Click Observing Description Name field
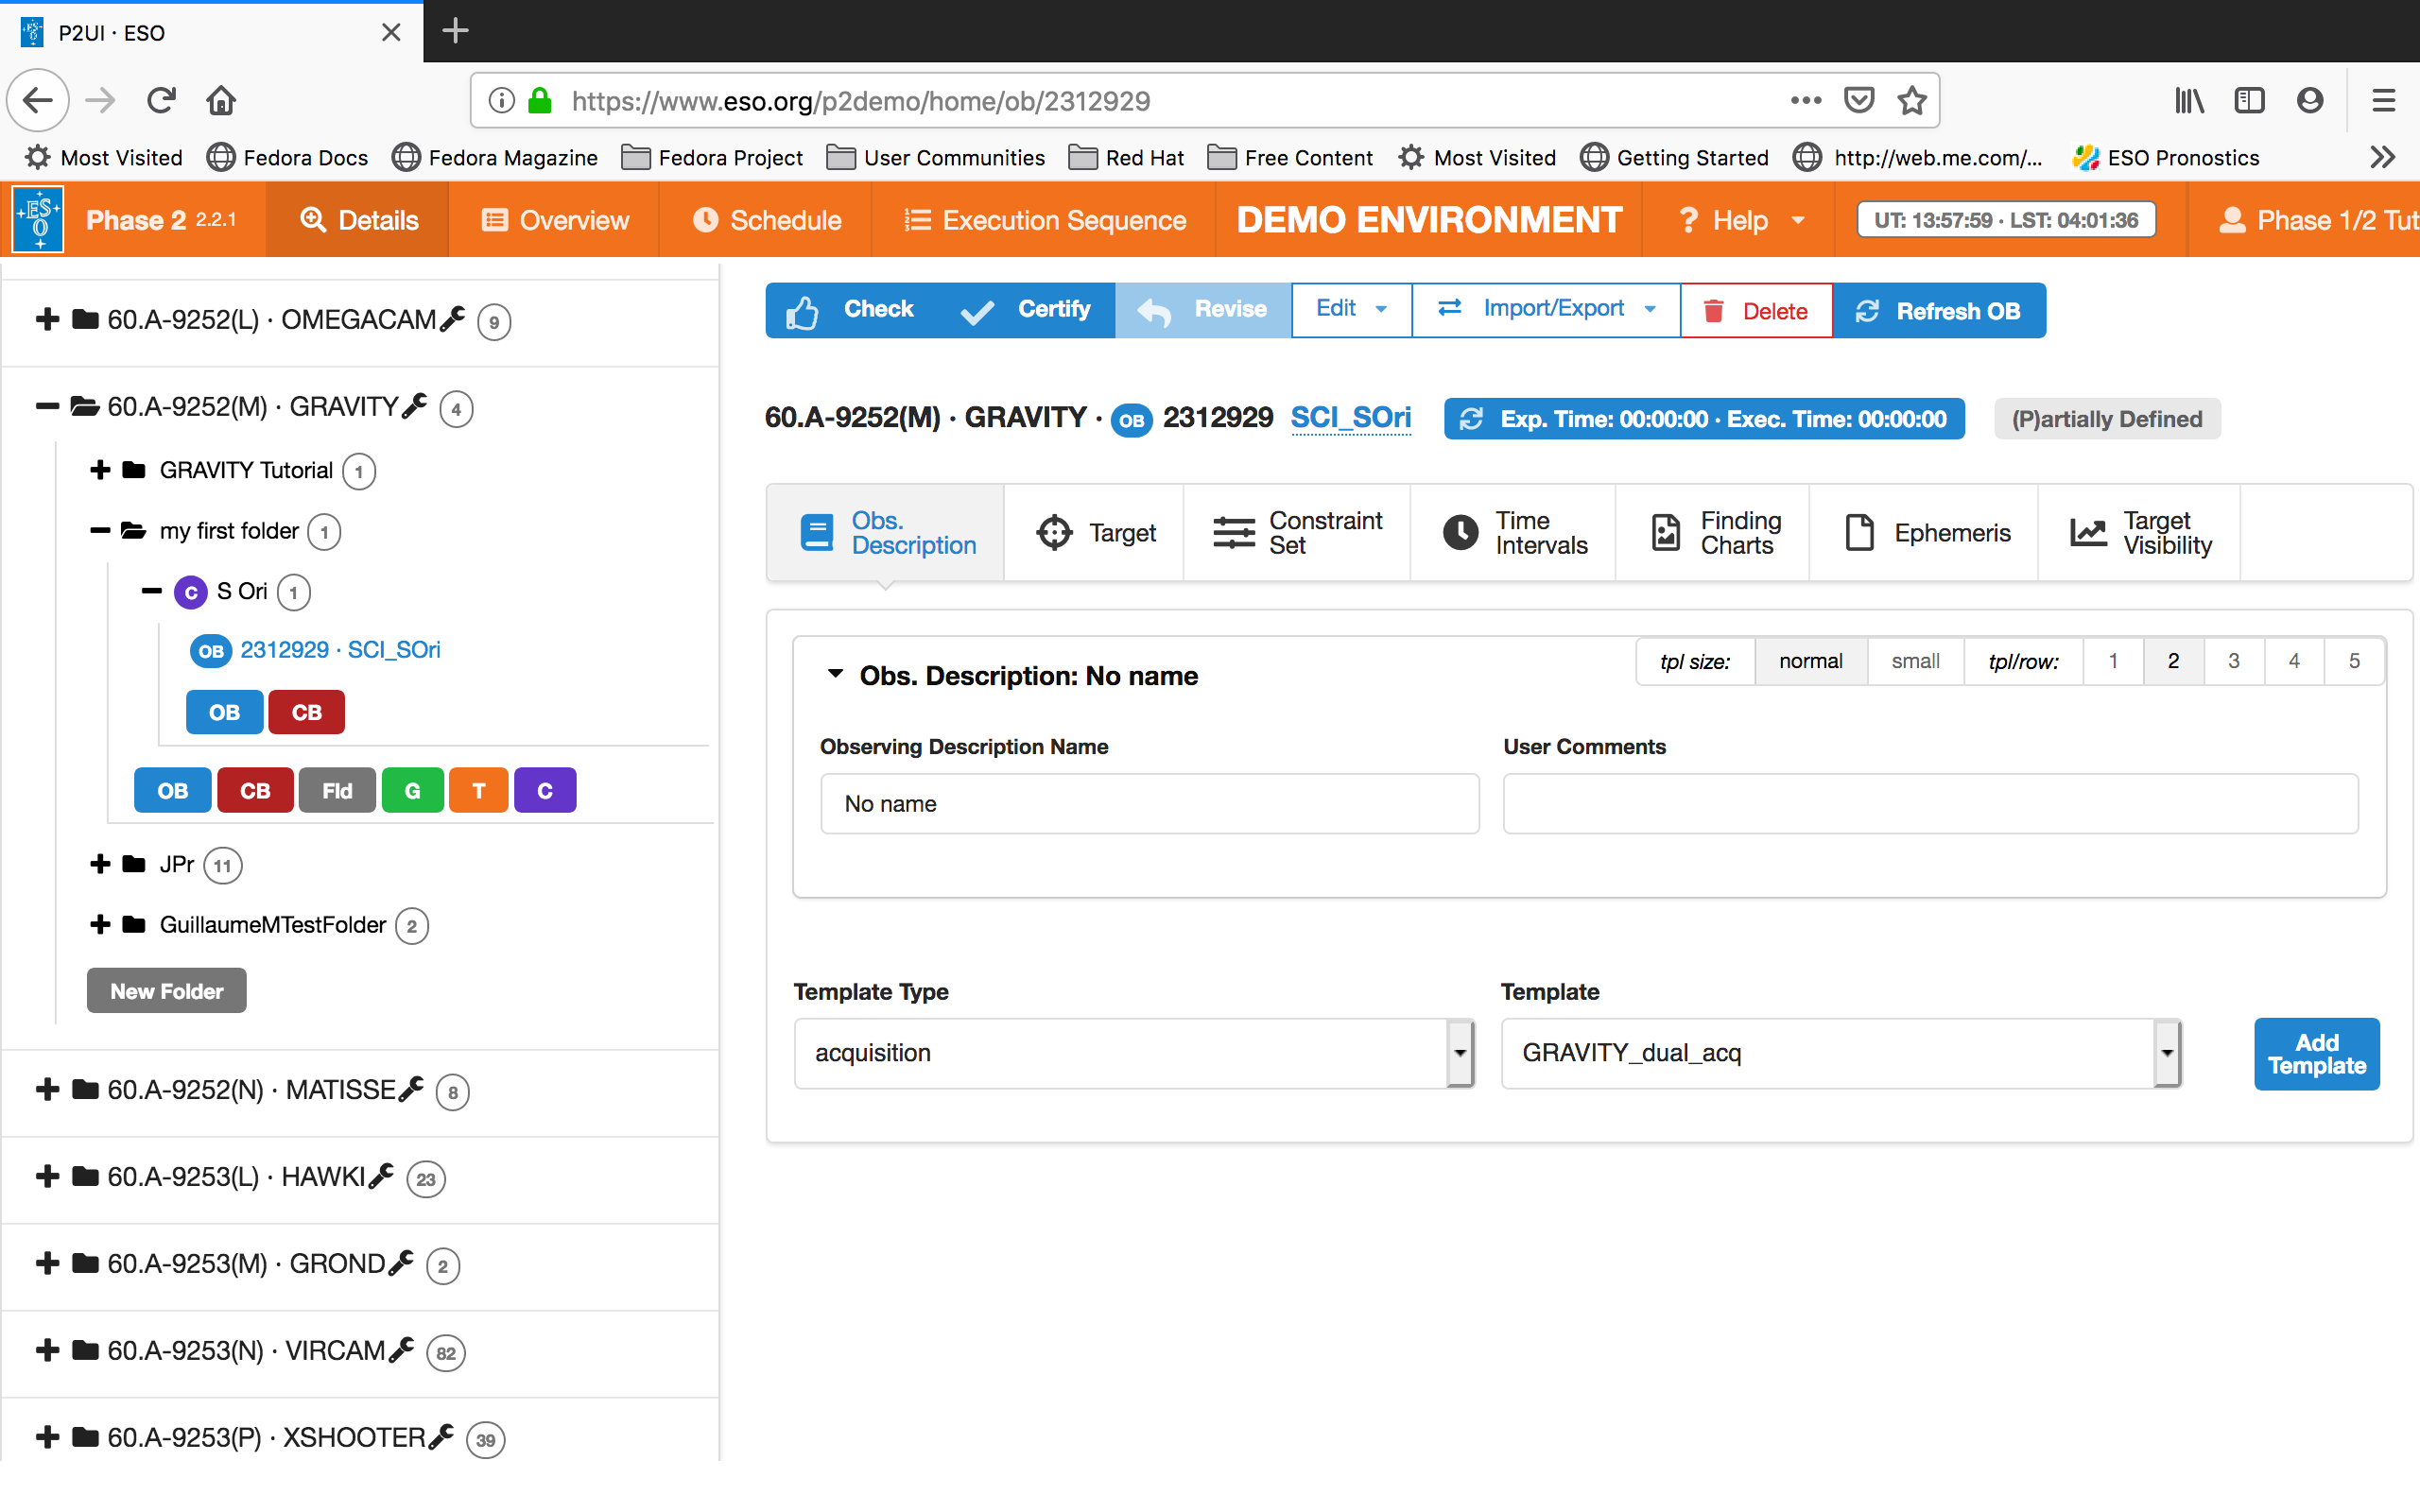2420x1512 pixels. coord(1149,804)
